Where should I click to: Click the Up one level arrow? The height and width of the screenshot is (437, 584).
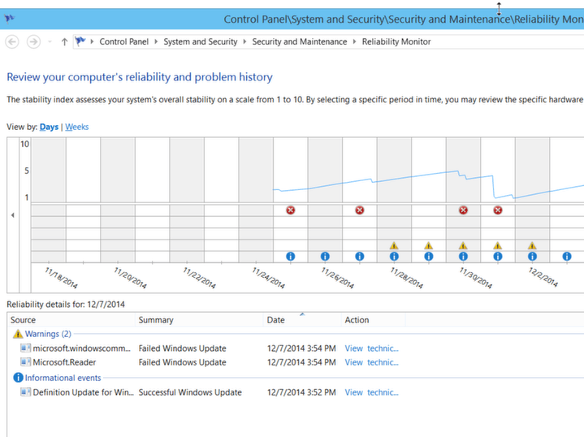(64, 41)
